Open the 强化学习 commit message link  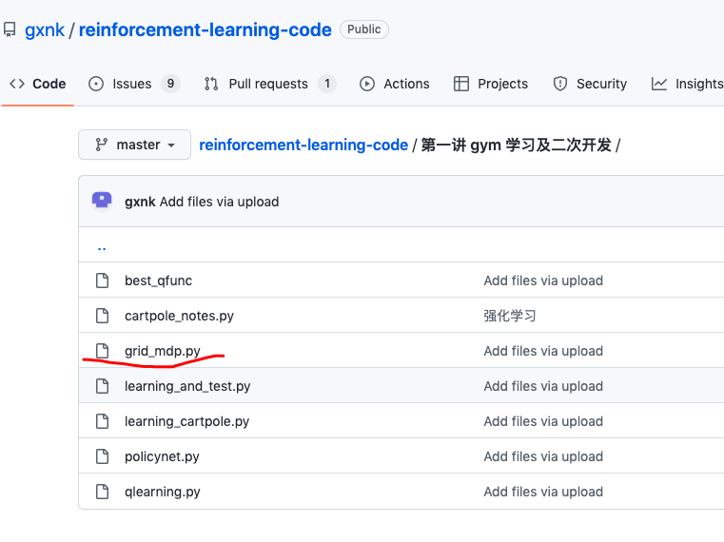coord(510,316)
